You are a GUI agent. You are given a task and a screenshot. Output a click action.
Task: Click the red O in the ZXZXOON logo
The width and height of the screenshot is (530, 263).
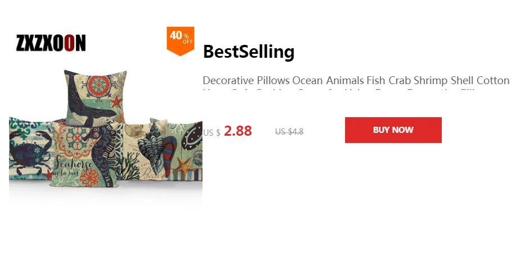[x=69, y=43]
